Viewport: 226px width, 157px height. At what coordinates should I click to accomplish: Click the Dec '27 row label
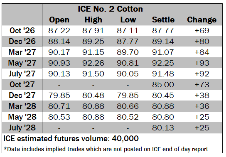click(x=22, y=96)
